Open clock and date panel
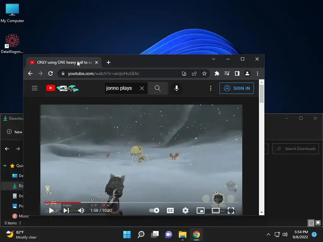The width and height of the screenshot is (323, 242). [x=300, y=234]
